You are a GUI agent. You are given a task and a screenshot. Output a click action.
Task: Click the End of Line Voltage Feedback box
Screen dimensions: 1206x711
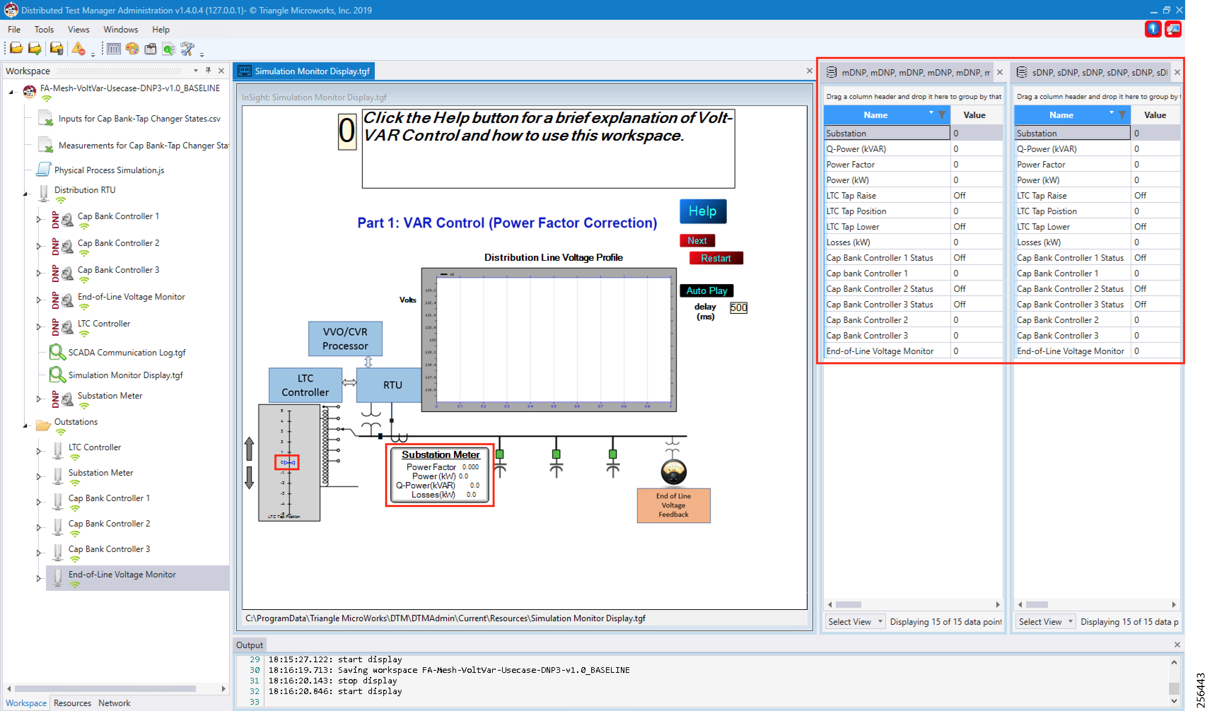click(x=673, y=505)
